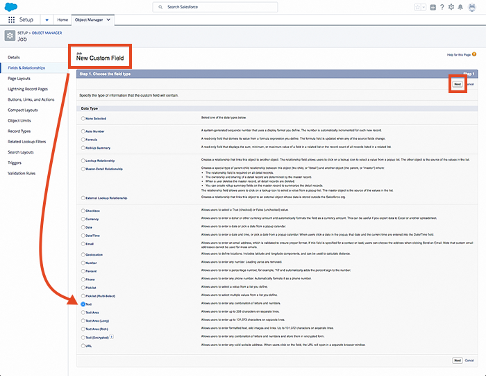Open Related Lookup Filters in sidebar

tap(27, 142)
